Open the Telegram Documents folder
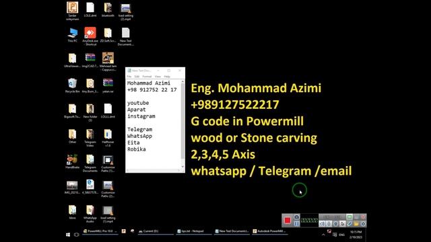This screenshot has width=431, height=242. tap(90, 163)
